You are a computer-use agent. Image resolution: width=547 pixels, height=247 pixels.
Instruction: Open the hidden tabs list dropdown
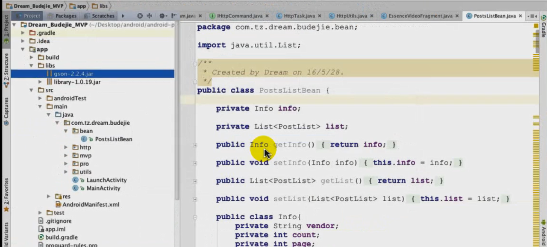click(x=532, y=16)
